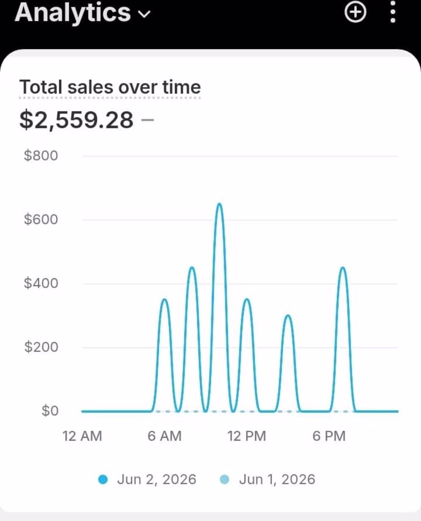The width and height of the screenshot is (421, 521).
Task: Open the Total sales over time report
Action: point(110,87)
